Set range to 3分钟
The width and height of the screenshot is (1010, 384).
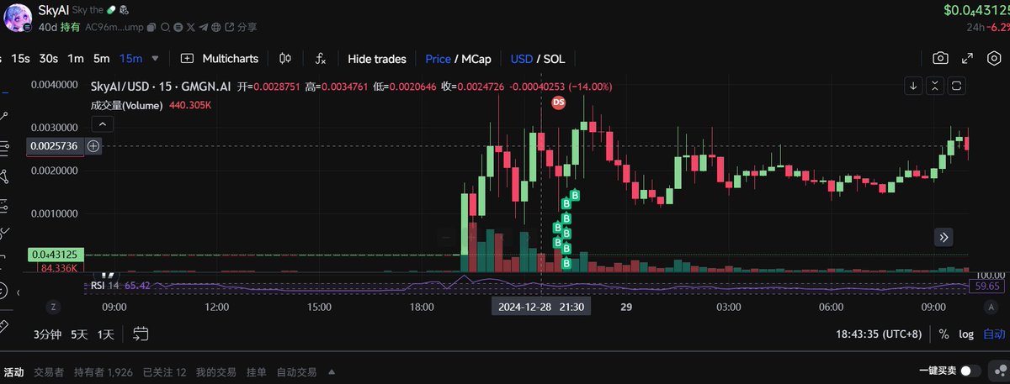tap(48, 334)
